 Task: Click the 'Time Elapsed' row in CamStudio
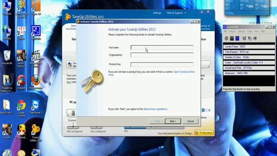click(x=249, y=52)
